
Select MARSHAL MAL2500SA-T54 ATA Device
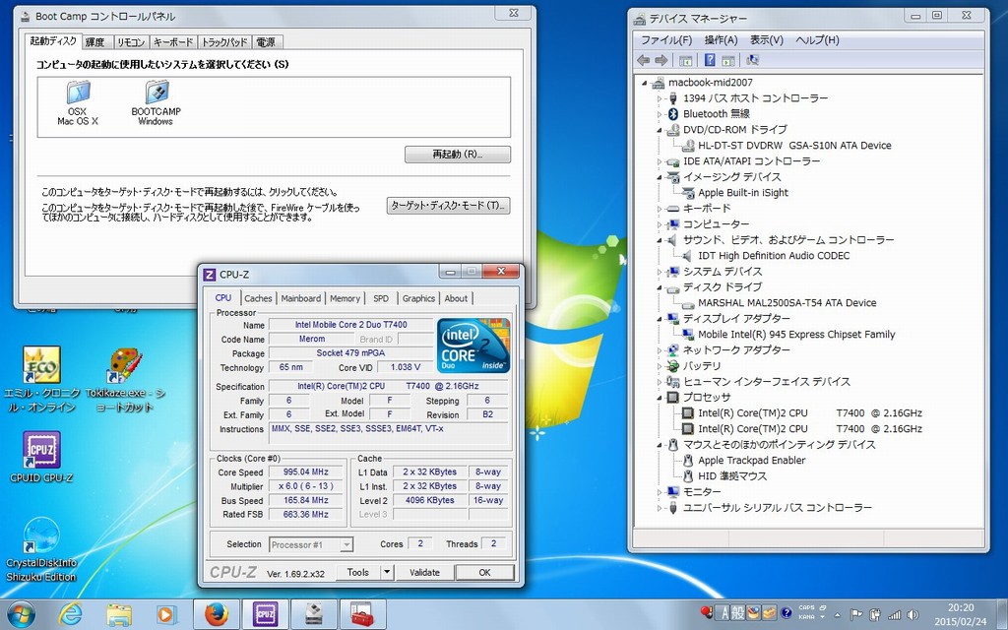pyautogui.click(x=787, y=303)
